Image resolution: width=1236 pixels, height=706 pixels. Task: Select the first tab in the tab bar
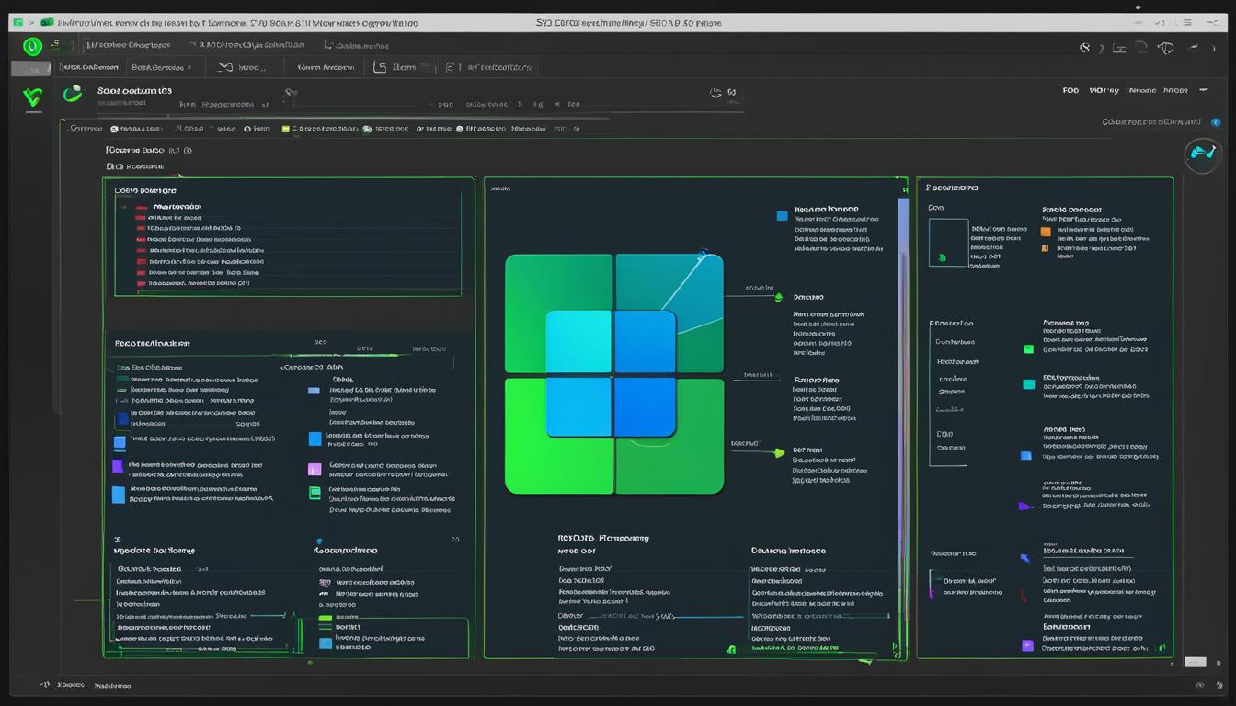coord(89,67)
